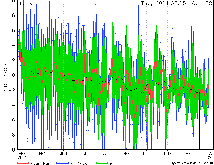Click the NOV month label
Screen dimensions: 214x165
pyautogui.click(x=167, y=154)
